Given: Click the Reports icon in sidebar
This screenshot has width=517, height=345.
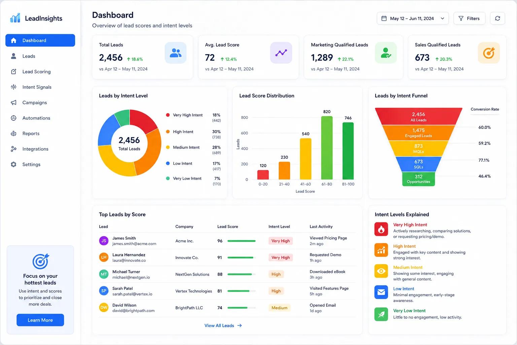Looking at the screenshot, I should (x=13, y=133).
